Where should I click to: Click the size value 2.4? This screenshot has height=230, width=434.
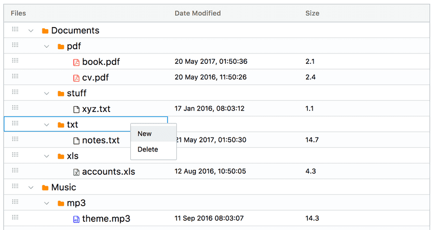[x=310, y=77]
